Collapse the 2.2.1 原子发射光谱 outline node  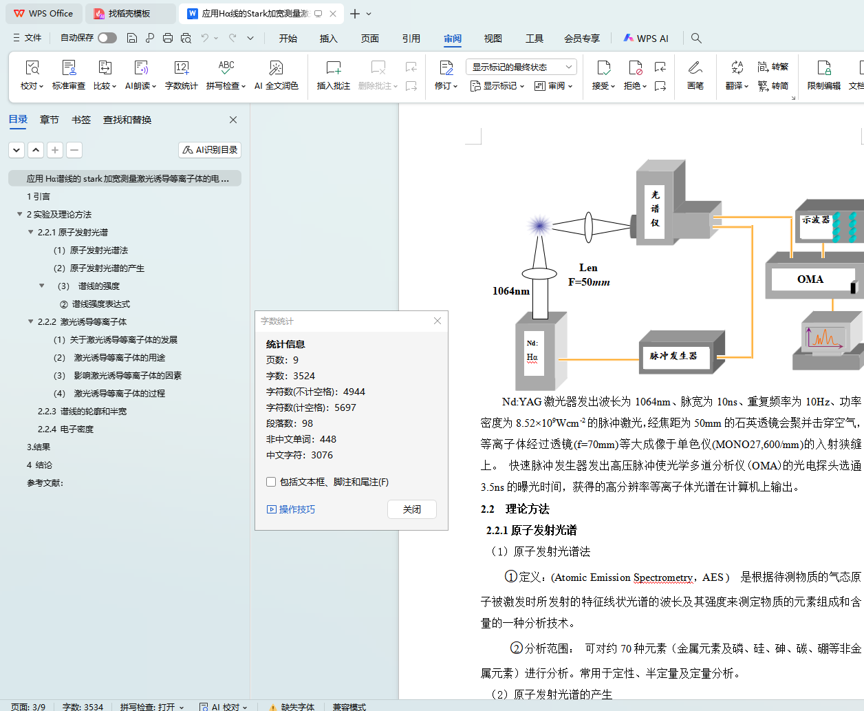[x=31, y=233]
